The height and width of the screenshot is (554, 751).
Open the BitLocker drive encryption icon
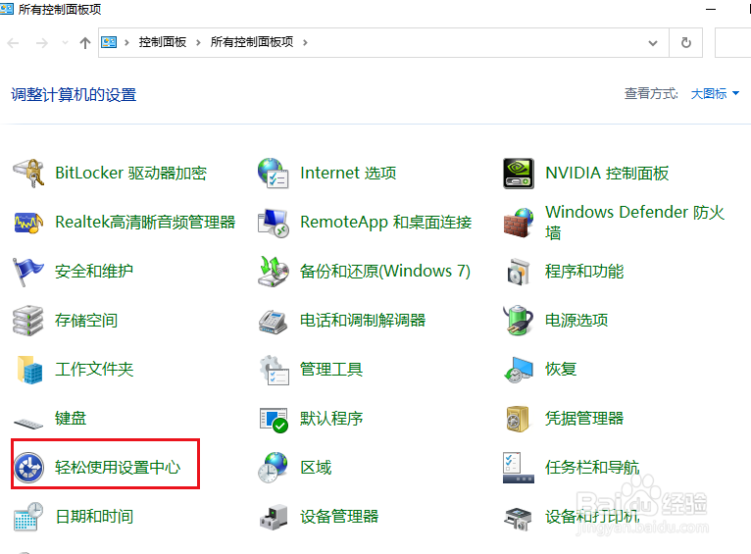click(x=28, y=173)
